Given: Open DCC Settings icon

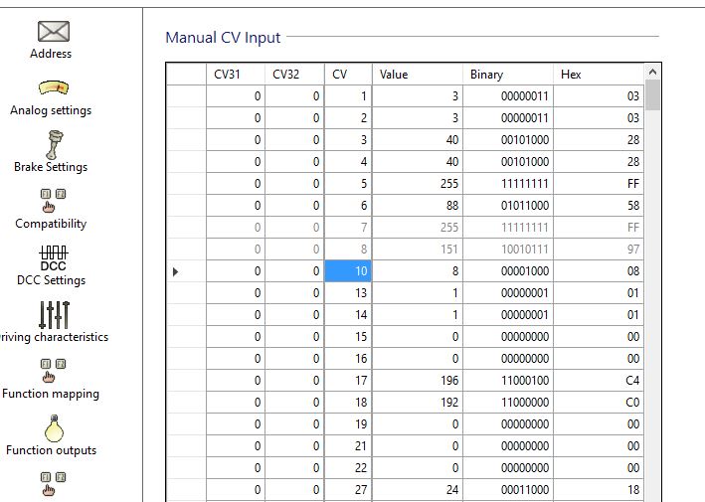Looking at the screenshot, I should (52, 256).
